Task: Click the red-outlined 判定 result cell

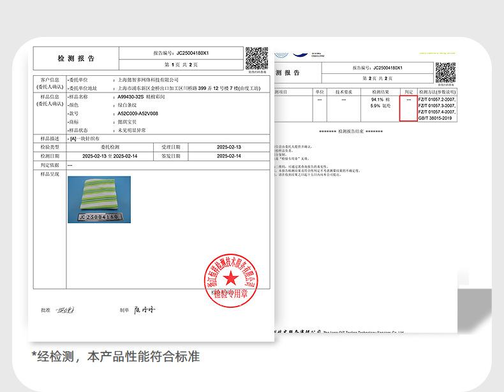Action: coord(408,108)
